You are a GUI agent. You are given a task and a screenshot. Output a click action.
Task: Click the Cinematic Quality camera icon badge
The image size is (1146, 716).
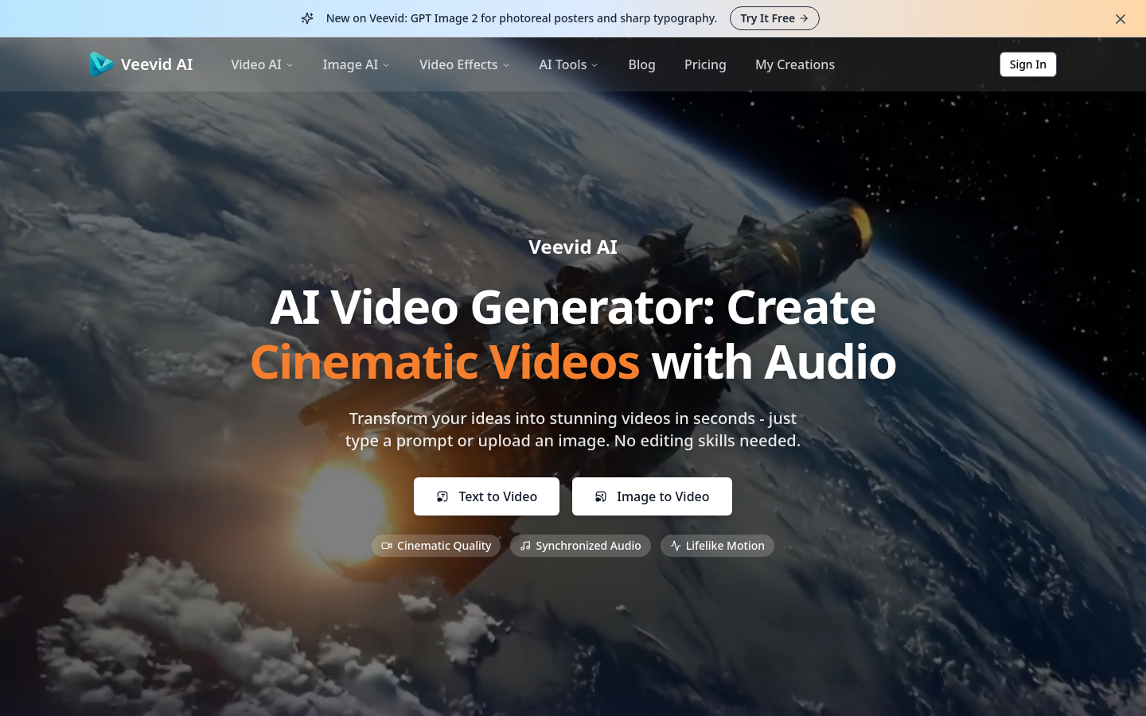pos(436,546)
